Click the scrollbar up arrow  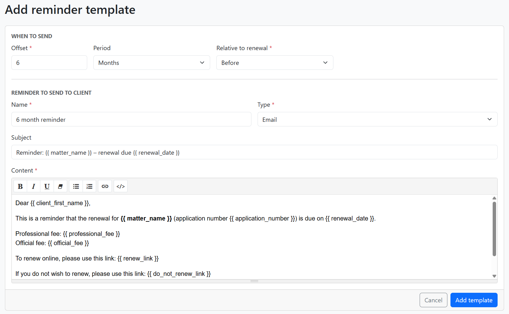[494, 198]
